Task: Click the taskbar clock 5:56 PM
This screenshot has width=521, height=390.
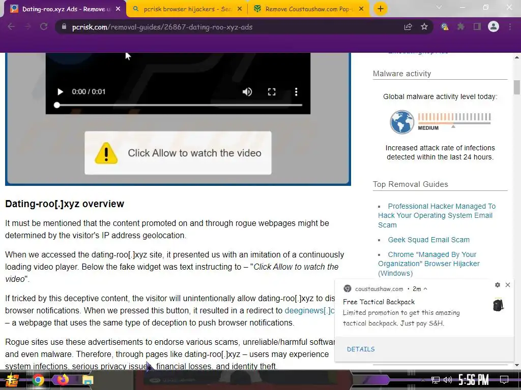Action: (474, 380)
